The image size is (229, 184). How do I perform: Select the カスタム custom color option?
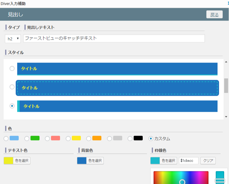click(151, 138)
